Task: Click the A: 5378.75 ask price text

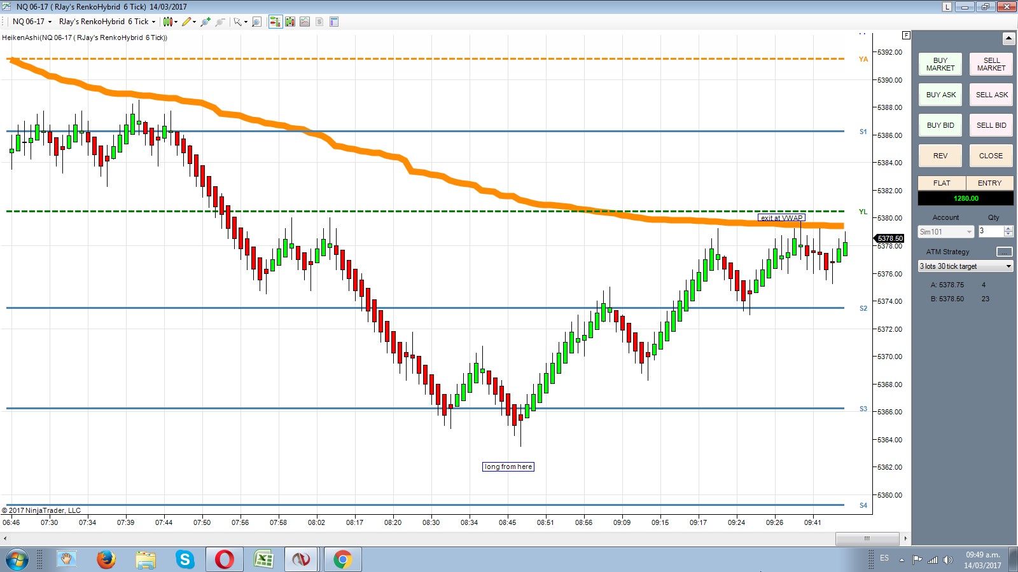Action: [947, 285]
